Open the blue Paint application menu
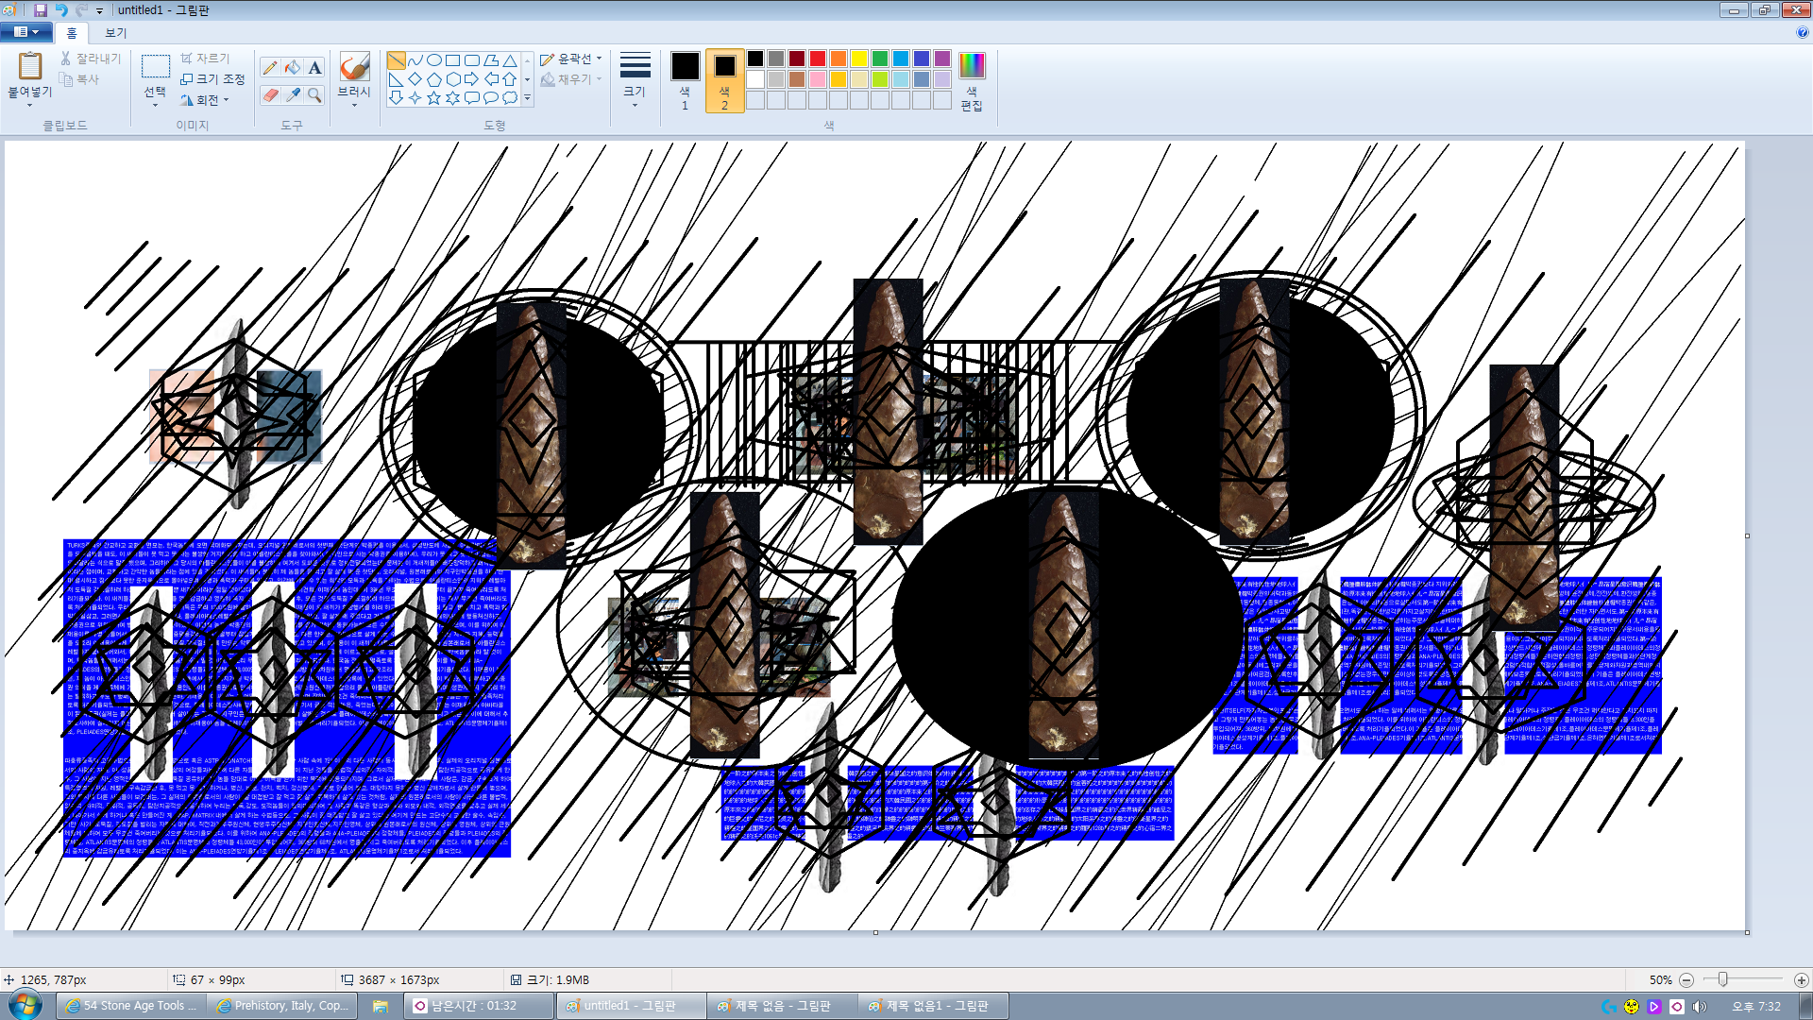1813x1020 pixels. pyautogui.click(x=25, y=32)
